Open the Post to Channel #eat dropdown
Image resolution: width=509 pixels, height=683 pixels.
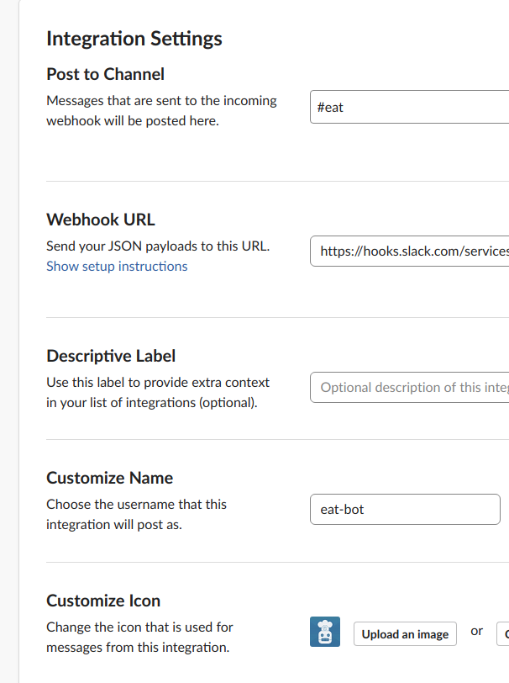(x=409, y=108)
